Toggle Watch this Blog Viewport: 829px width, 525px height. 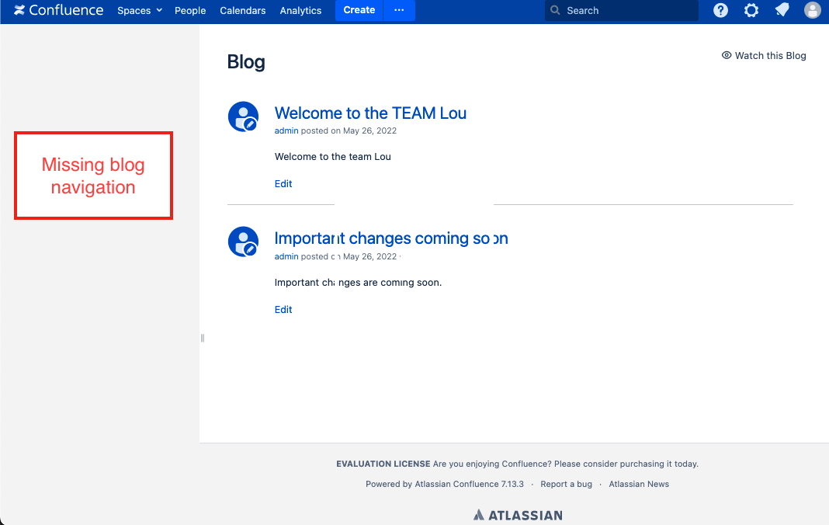coord(764,56)
